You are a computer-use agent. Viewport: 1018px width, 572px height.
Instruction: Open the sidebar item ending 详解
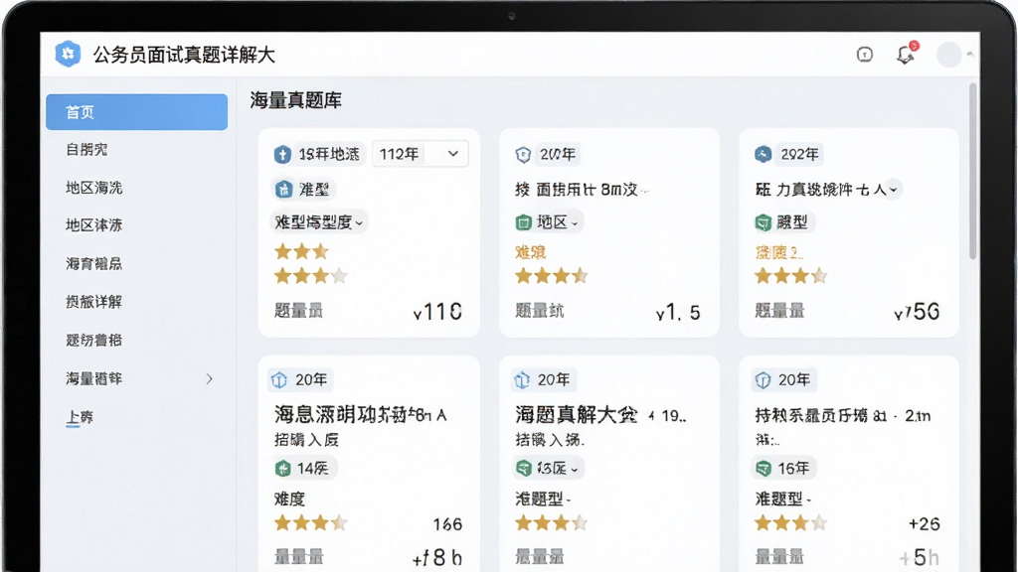point(94,302)
